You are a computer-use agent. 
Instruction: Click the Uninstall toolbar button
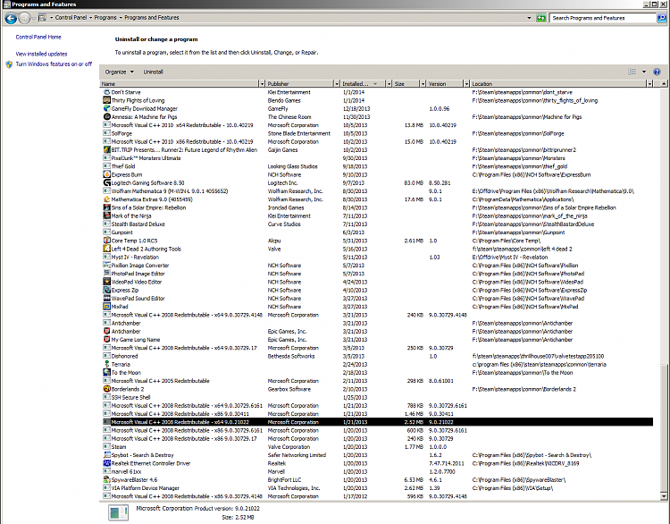(x=153, y=72)
